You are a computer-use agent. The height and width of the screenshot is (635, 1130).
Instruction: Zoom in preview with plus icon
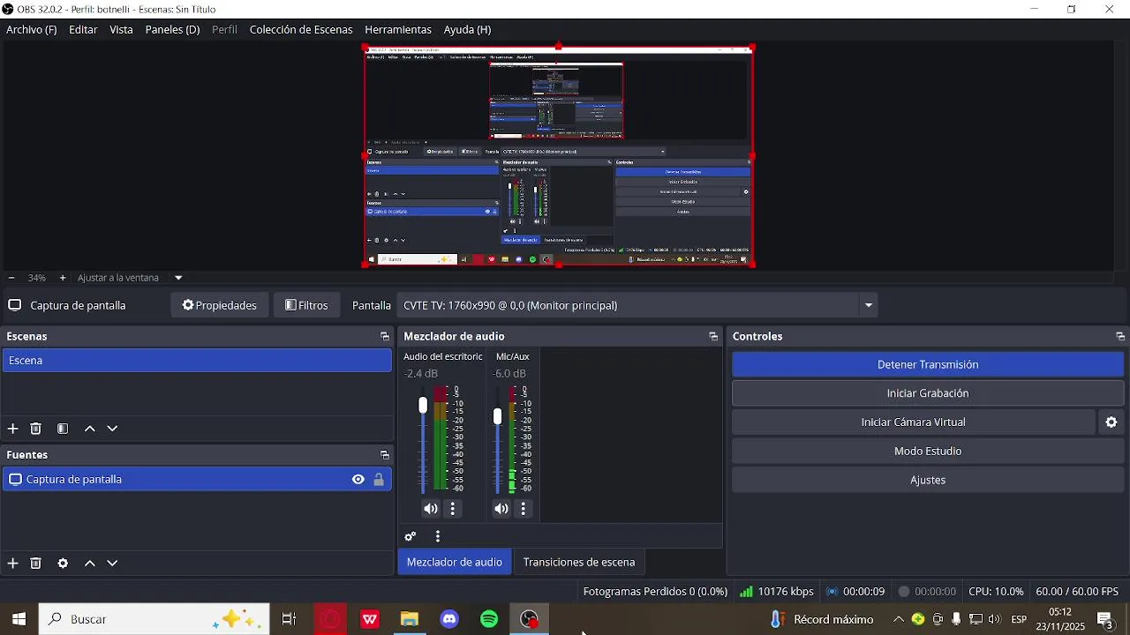(63, 278)
